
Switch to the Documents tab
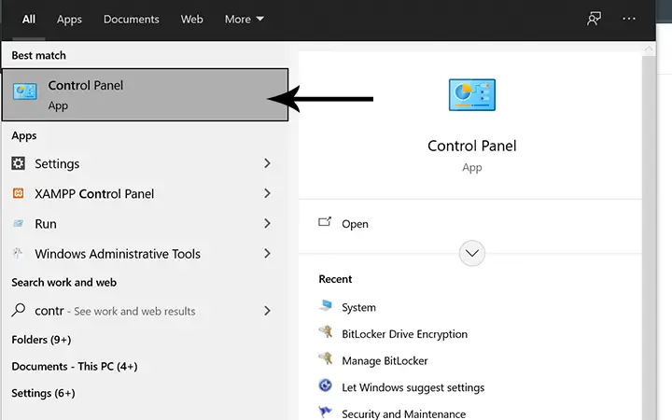pyautogui.click(x=132, y=20)
